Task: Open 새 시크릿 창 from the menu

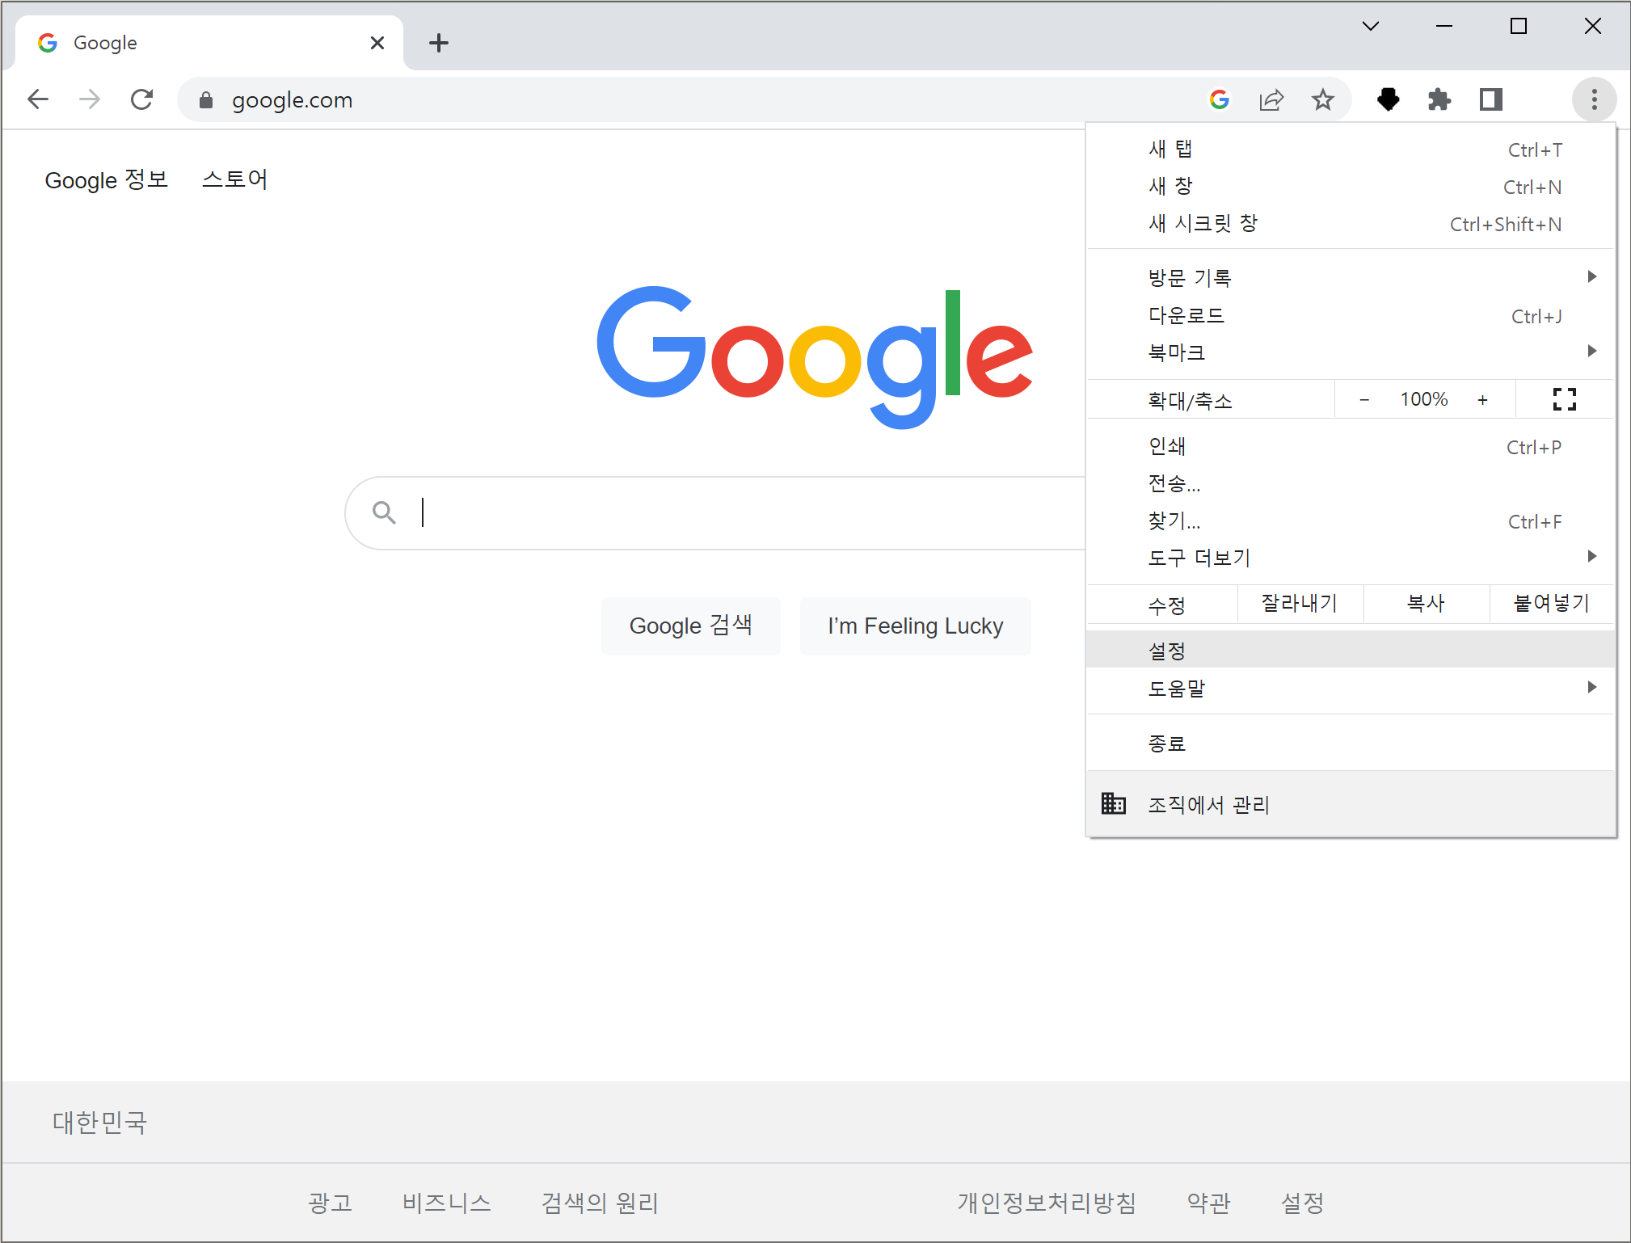Action: 1351,224
